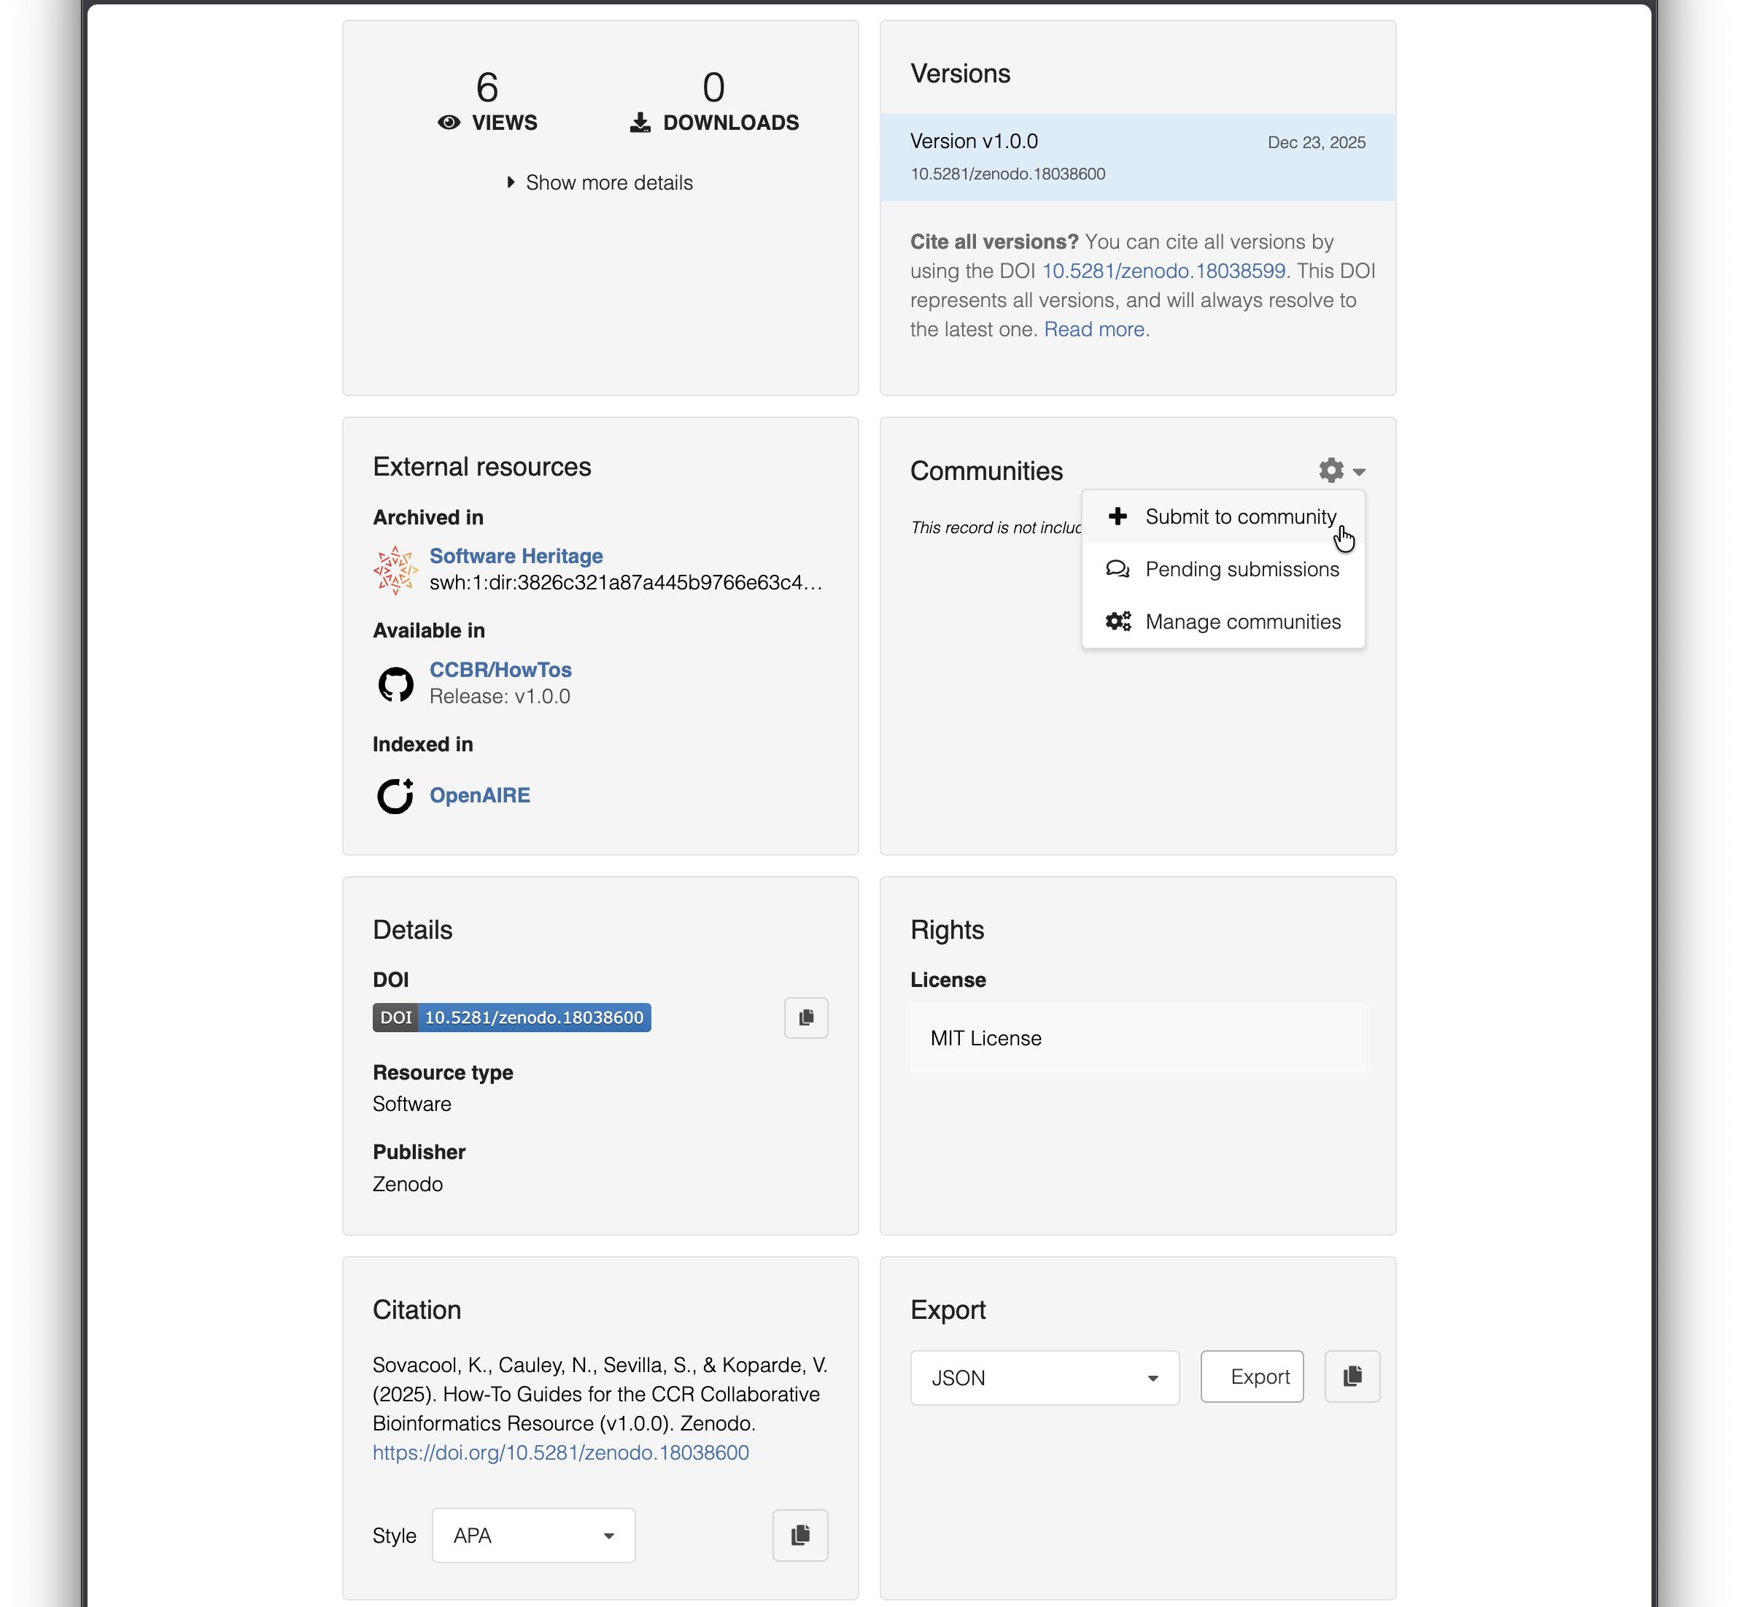Select Pending submissions menu option

click(x=1242, y=570)
